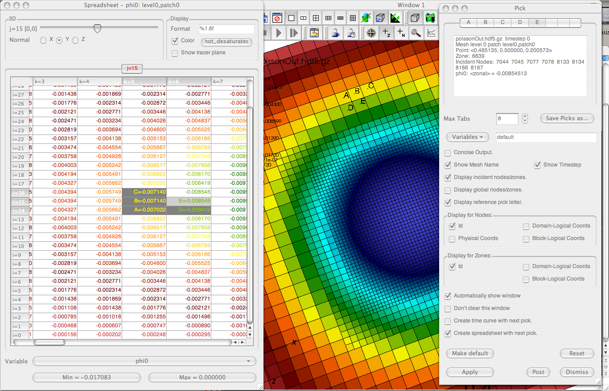Viewport: 609px width, 391px height.
Task: Open the phi0 Variable dropdown
Action: 144,362
